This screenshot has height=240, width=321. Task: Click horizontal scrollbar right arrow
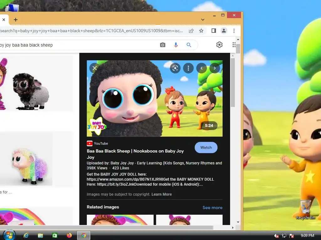click(233, 227)
